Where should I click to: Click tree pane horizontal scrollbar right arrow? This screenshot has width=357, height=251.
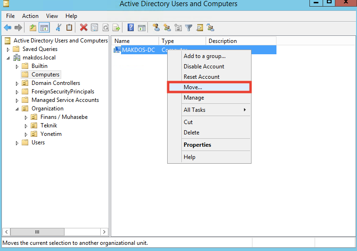(104, 232)
